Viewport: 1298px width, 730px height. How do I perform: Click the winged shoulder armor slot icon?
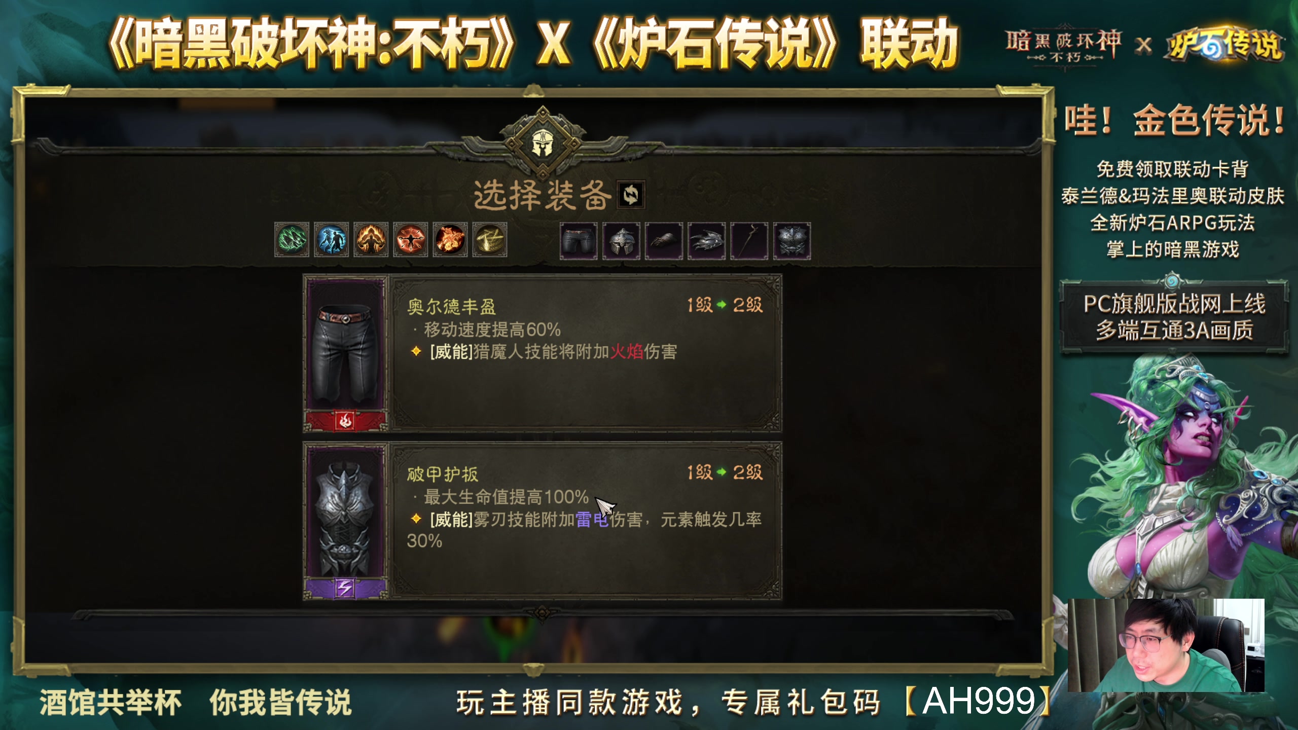coord(706,241)
